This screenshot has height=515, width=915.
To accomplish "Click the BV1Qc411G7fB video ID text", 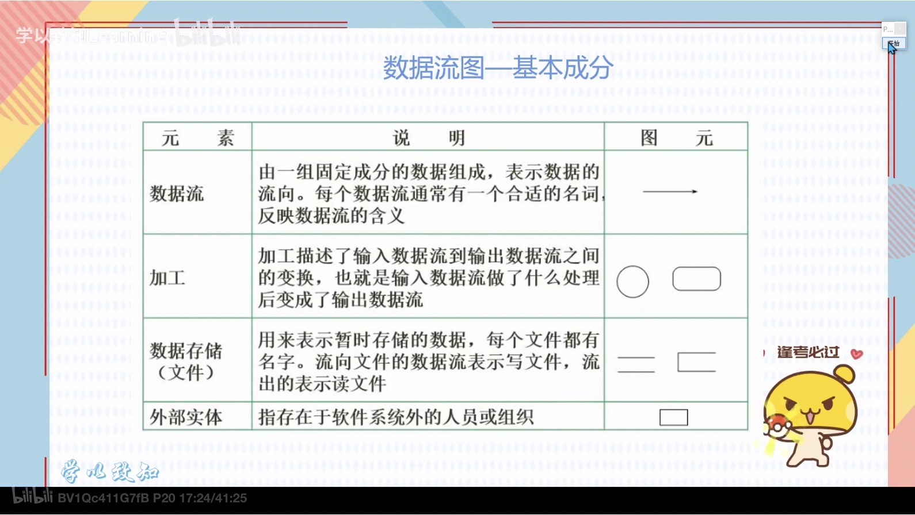I will [x=103, y=498].
